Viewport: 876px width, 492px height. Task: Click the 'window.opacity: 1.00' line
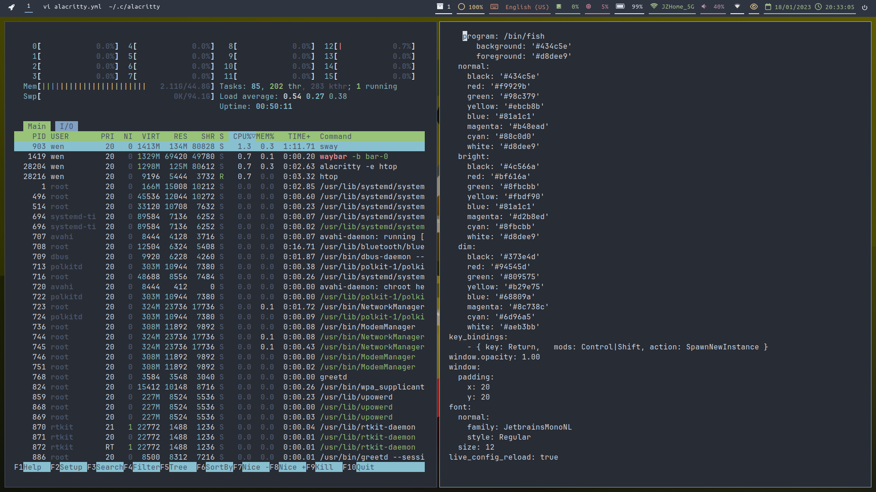click(495, 357)
